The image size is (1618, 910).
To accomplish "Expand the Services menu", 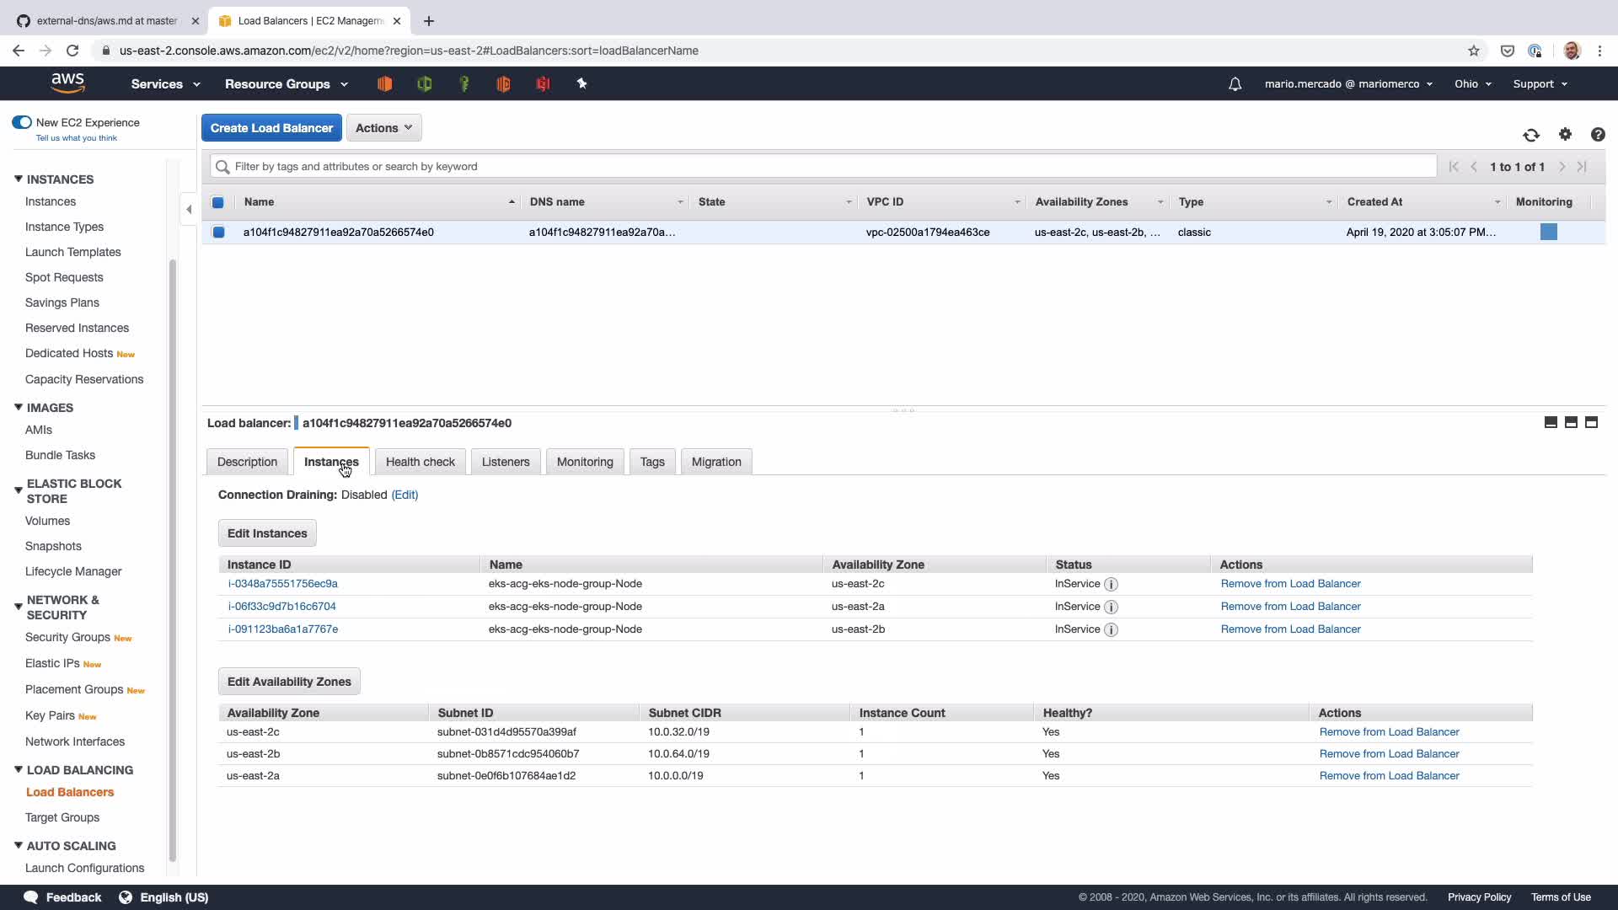I will coord(165,84).
